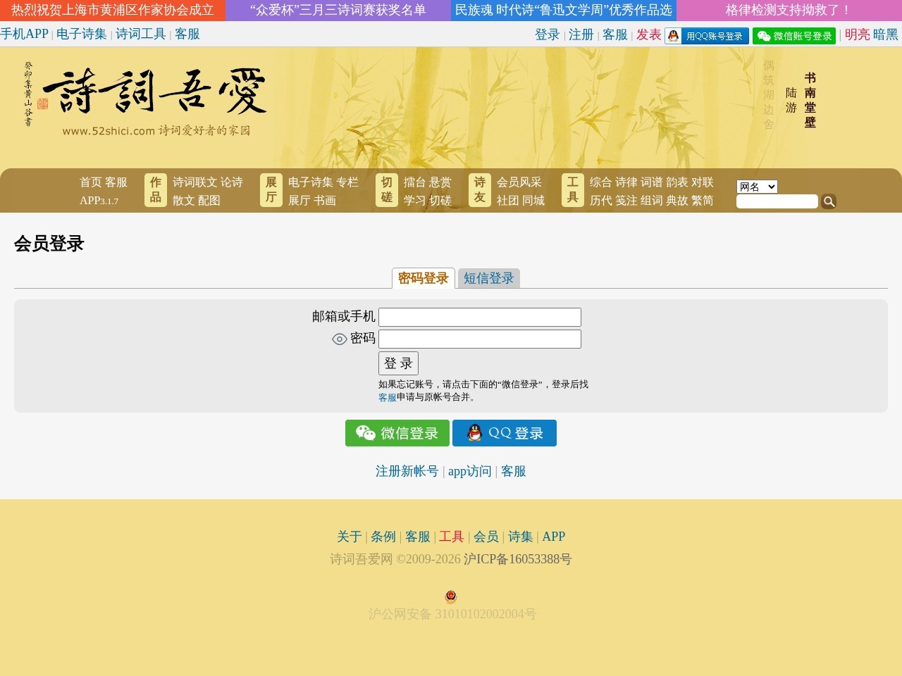This screenshot has width=902, height=676.
Task: Click the 工具 category badge icon
Action: tap(573, 190)
